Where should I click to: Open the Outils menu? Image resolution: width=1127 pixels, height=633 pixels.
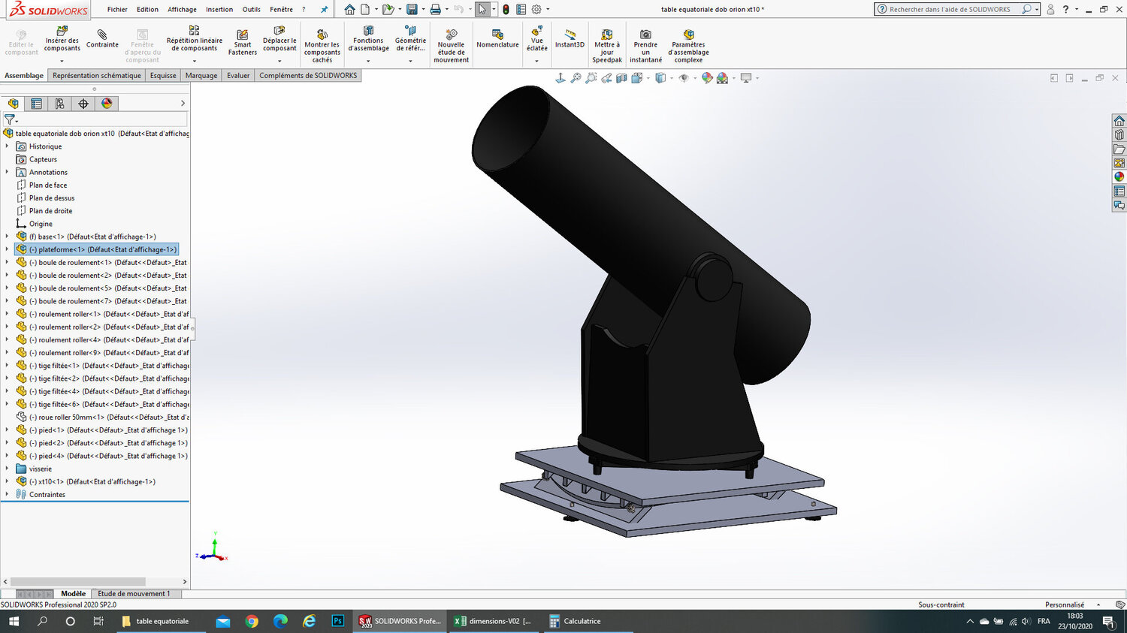click(x=252, y=10)
